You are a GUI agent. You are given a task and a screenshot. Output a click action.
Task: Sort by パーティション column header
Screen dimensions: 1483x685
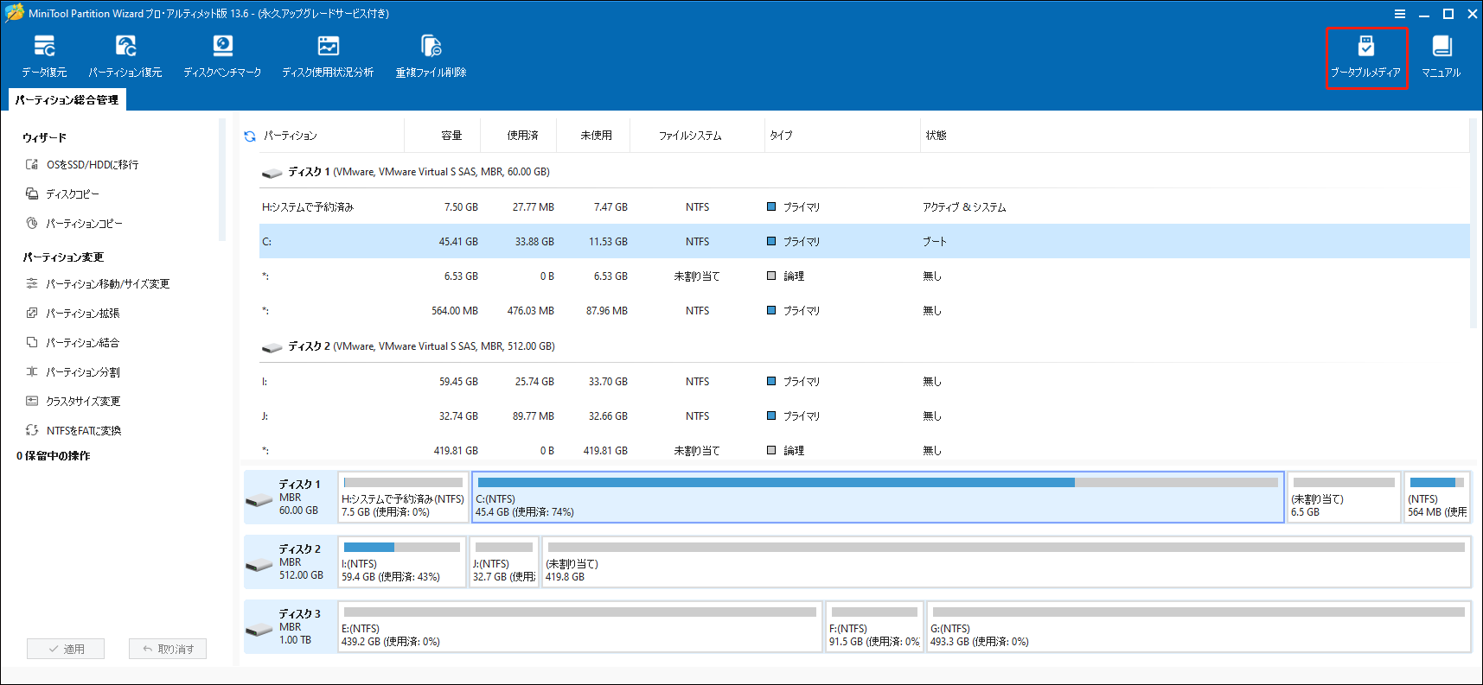point(331,136)
